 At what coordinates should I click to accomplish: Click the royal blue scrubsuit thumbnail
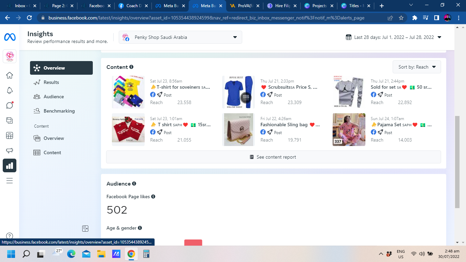(x=238, y=92)
